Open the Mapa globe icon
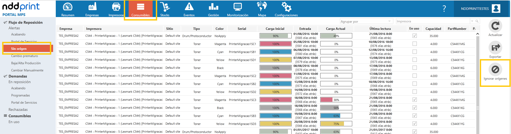Screen dimensions: 511x134 [262, 6]
